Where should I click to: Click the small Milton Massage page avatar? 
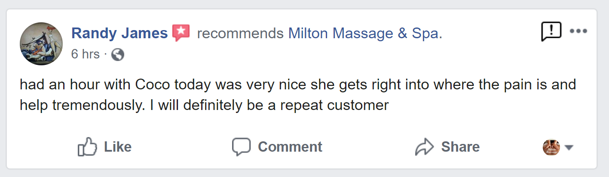(x=551, y=147)
